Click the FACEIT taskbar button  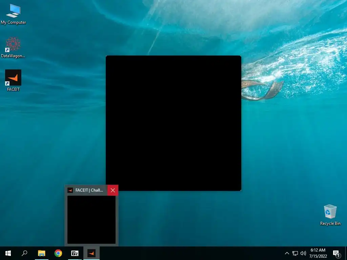[91, 253]
